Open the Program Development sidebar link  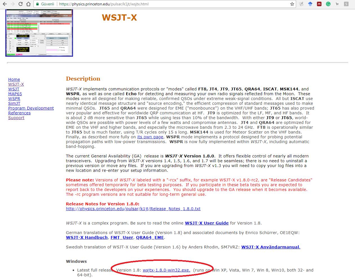click(31, 108)
